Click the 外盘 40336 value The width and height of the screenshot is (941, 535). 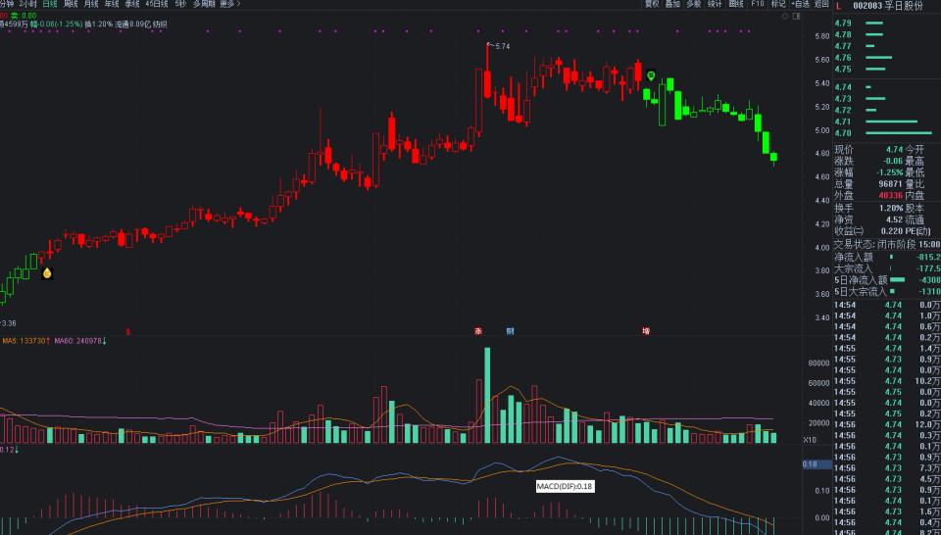(891, 196)
